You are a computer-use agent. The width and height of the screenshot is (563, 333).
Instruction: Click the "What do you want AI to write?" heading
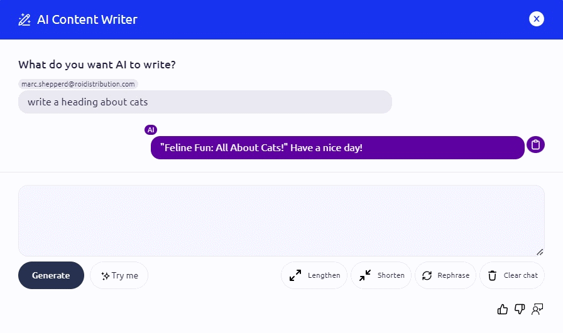click(x=97, y=65)
